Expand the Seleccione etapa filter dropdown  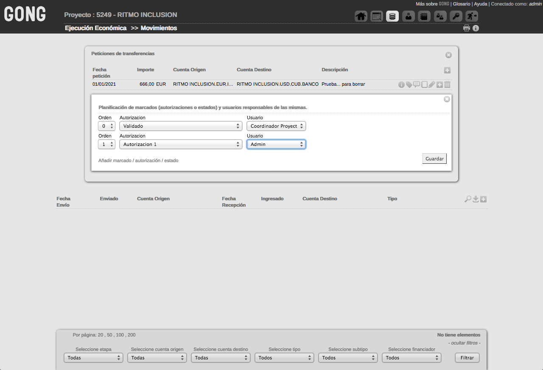93,358
